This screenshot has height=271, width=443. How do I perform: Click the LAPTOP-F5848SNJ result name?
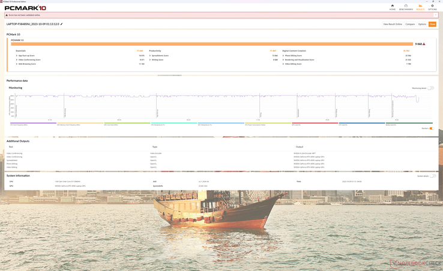pos(33,24)
